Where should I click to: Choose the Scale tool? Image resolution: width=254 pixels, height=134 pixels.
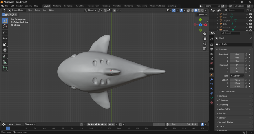(5, 44)
